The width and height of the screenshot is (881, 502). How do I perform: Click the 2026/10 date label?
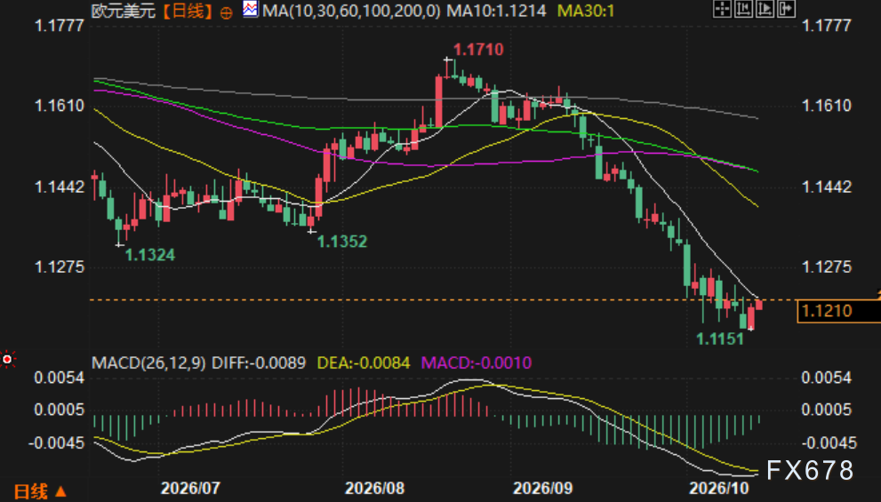click(x=719, y=488)
